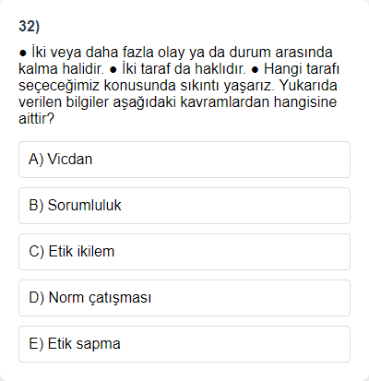Click the "E)" letter label
369x381 pixels.
pyautogui.click(x=36, y=344)
